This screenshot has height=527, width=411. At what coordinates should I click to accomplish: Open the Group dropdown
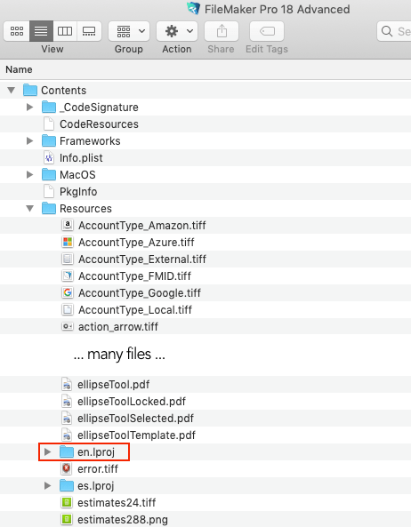pos(129,31)
